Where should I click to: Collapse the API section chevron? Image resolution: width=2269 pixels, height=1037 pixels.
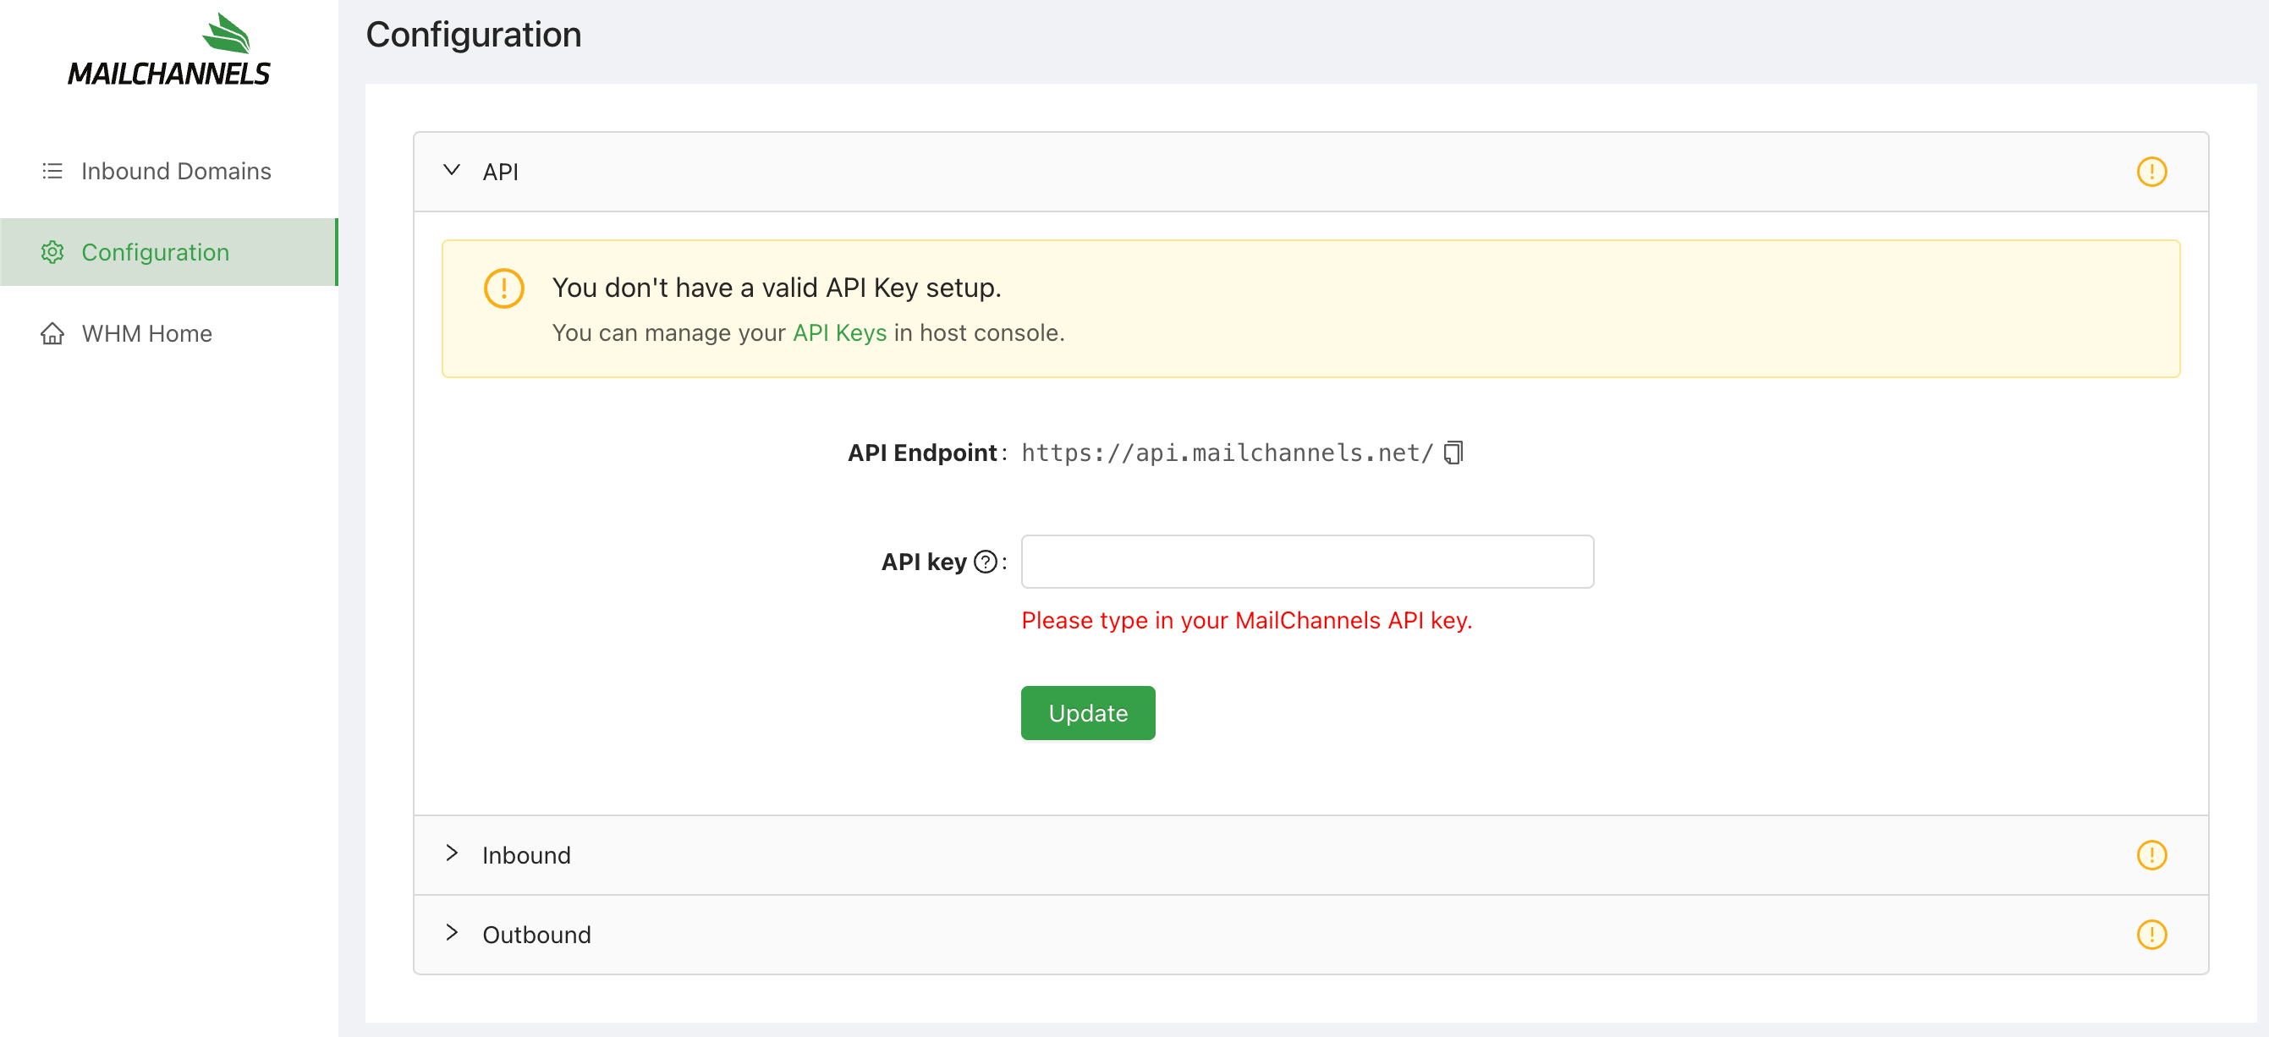pos(452,170)
